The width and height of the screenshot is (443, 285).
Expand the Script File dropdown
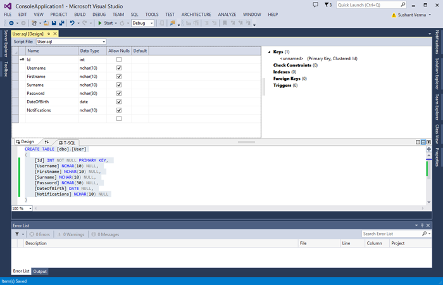click(103, 42)
